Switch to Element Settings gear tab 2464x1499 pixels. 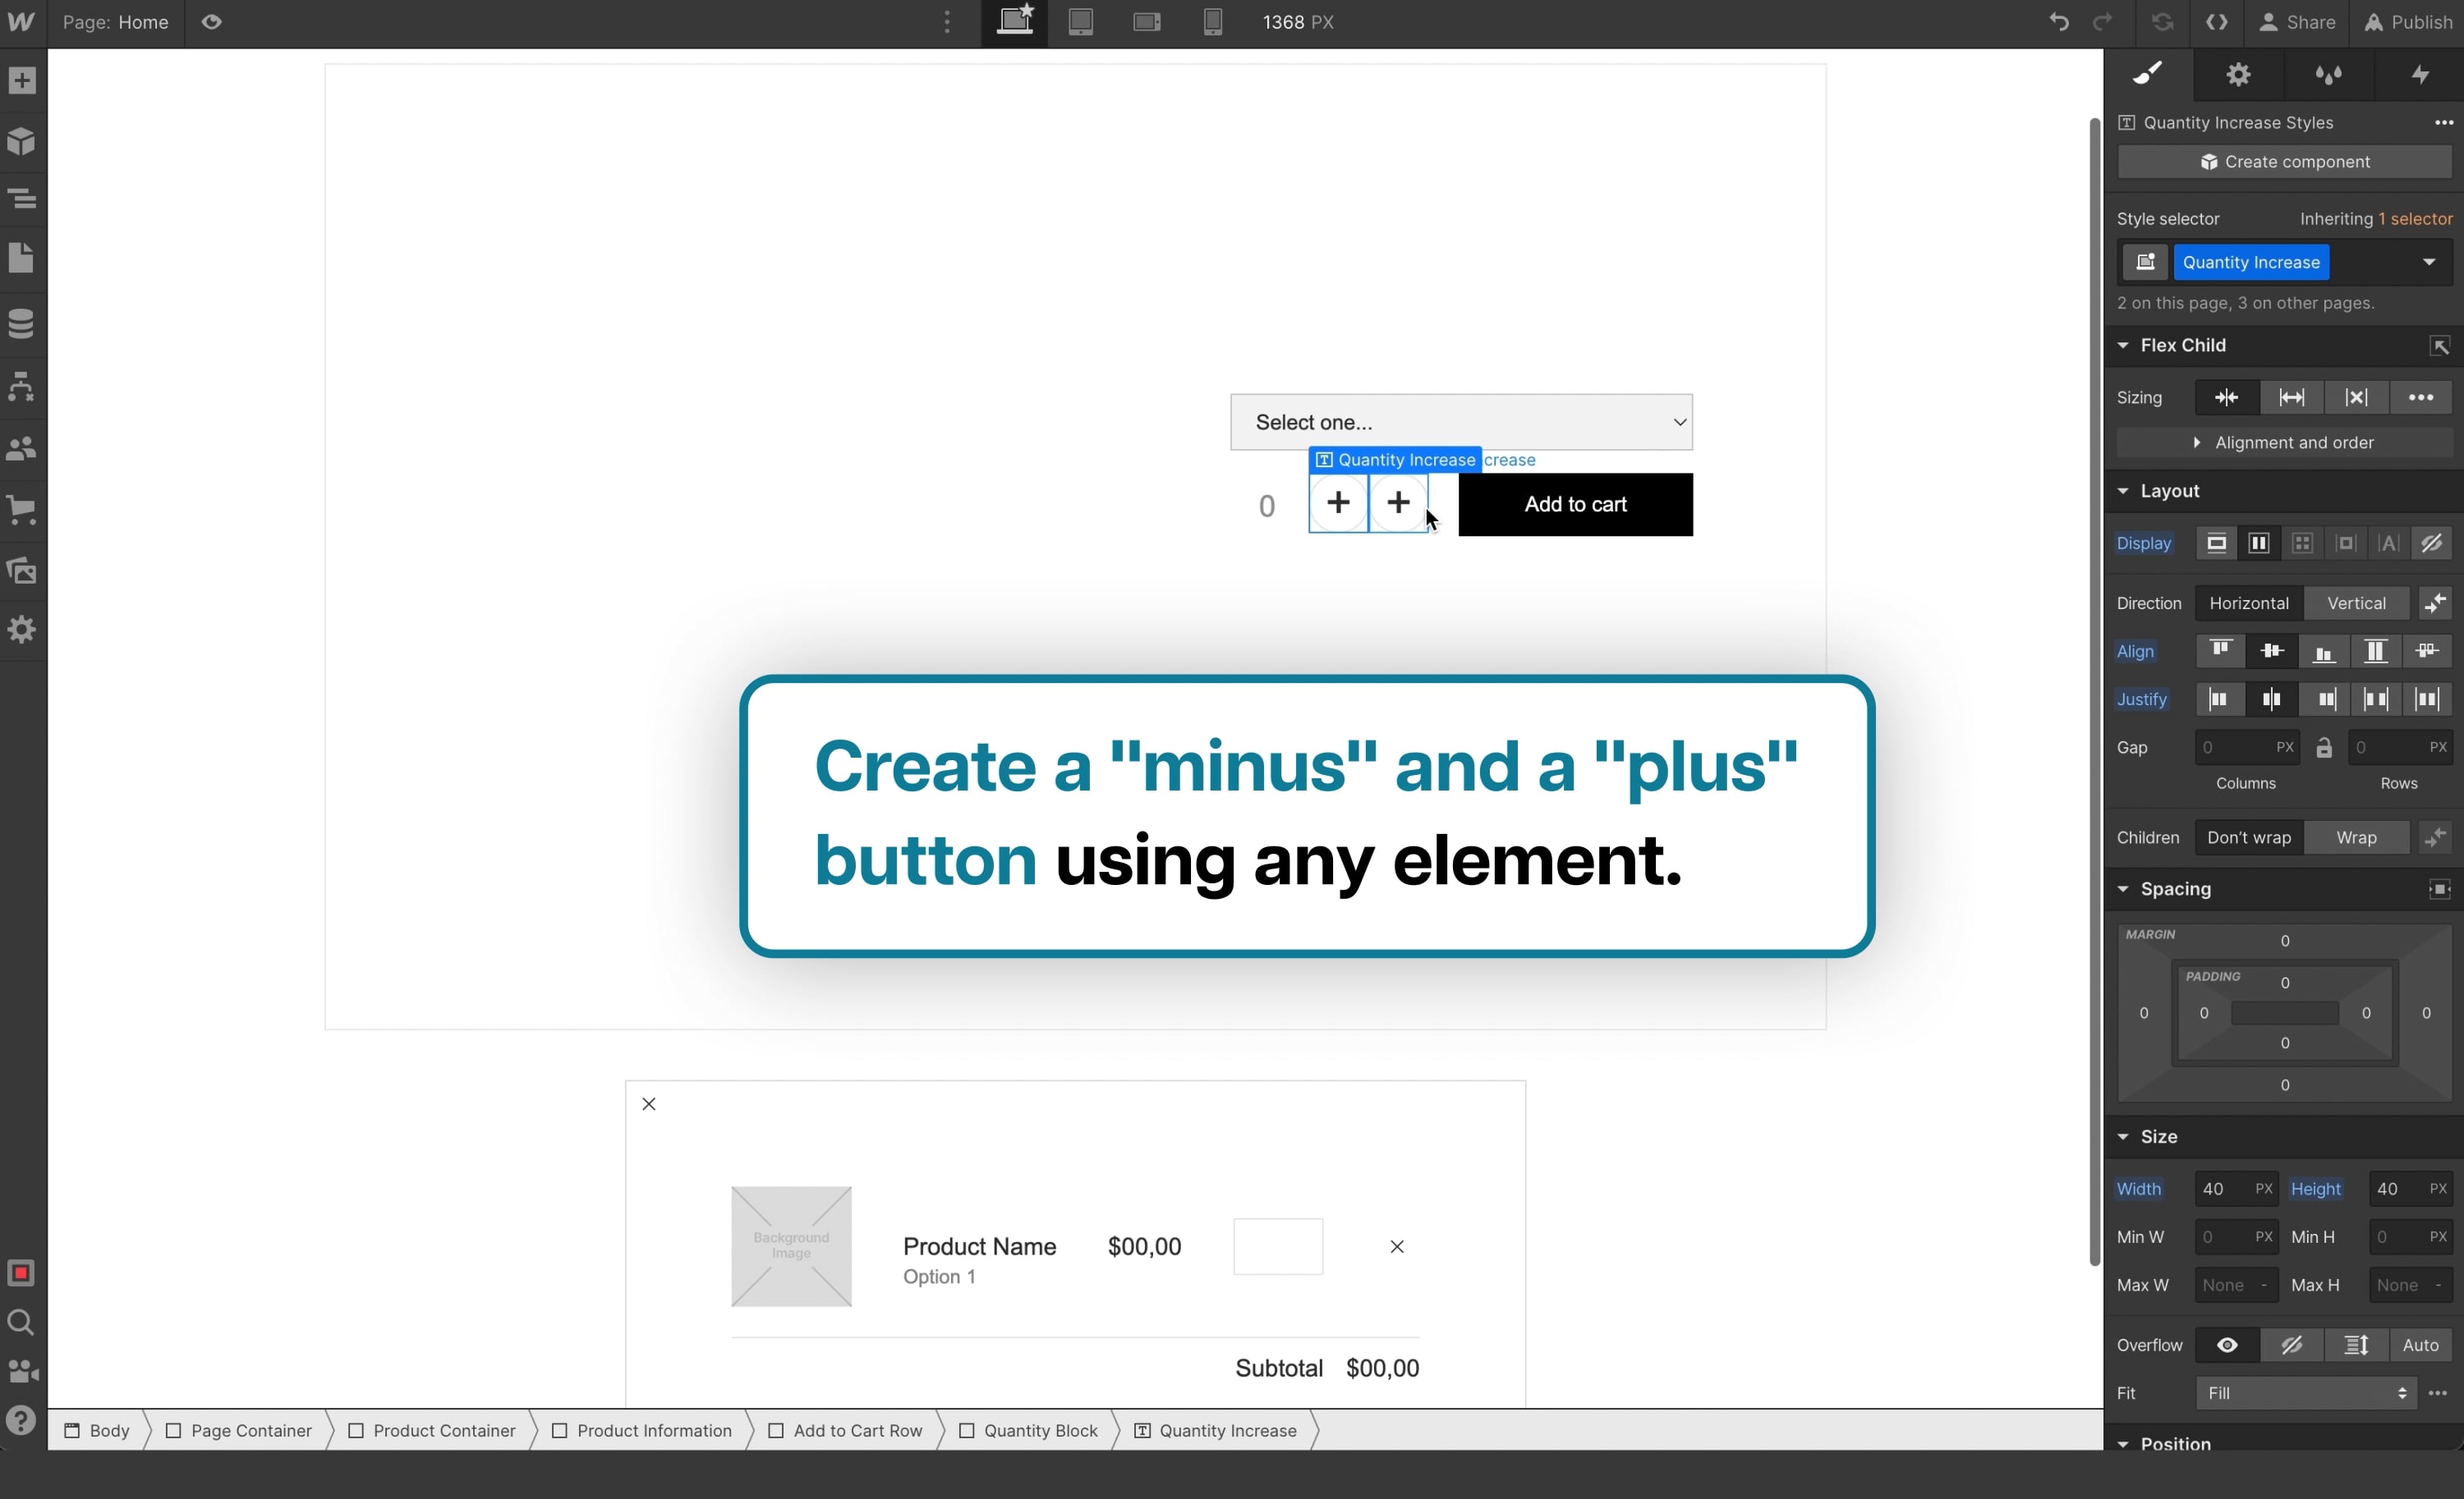point(2239,74)
